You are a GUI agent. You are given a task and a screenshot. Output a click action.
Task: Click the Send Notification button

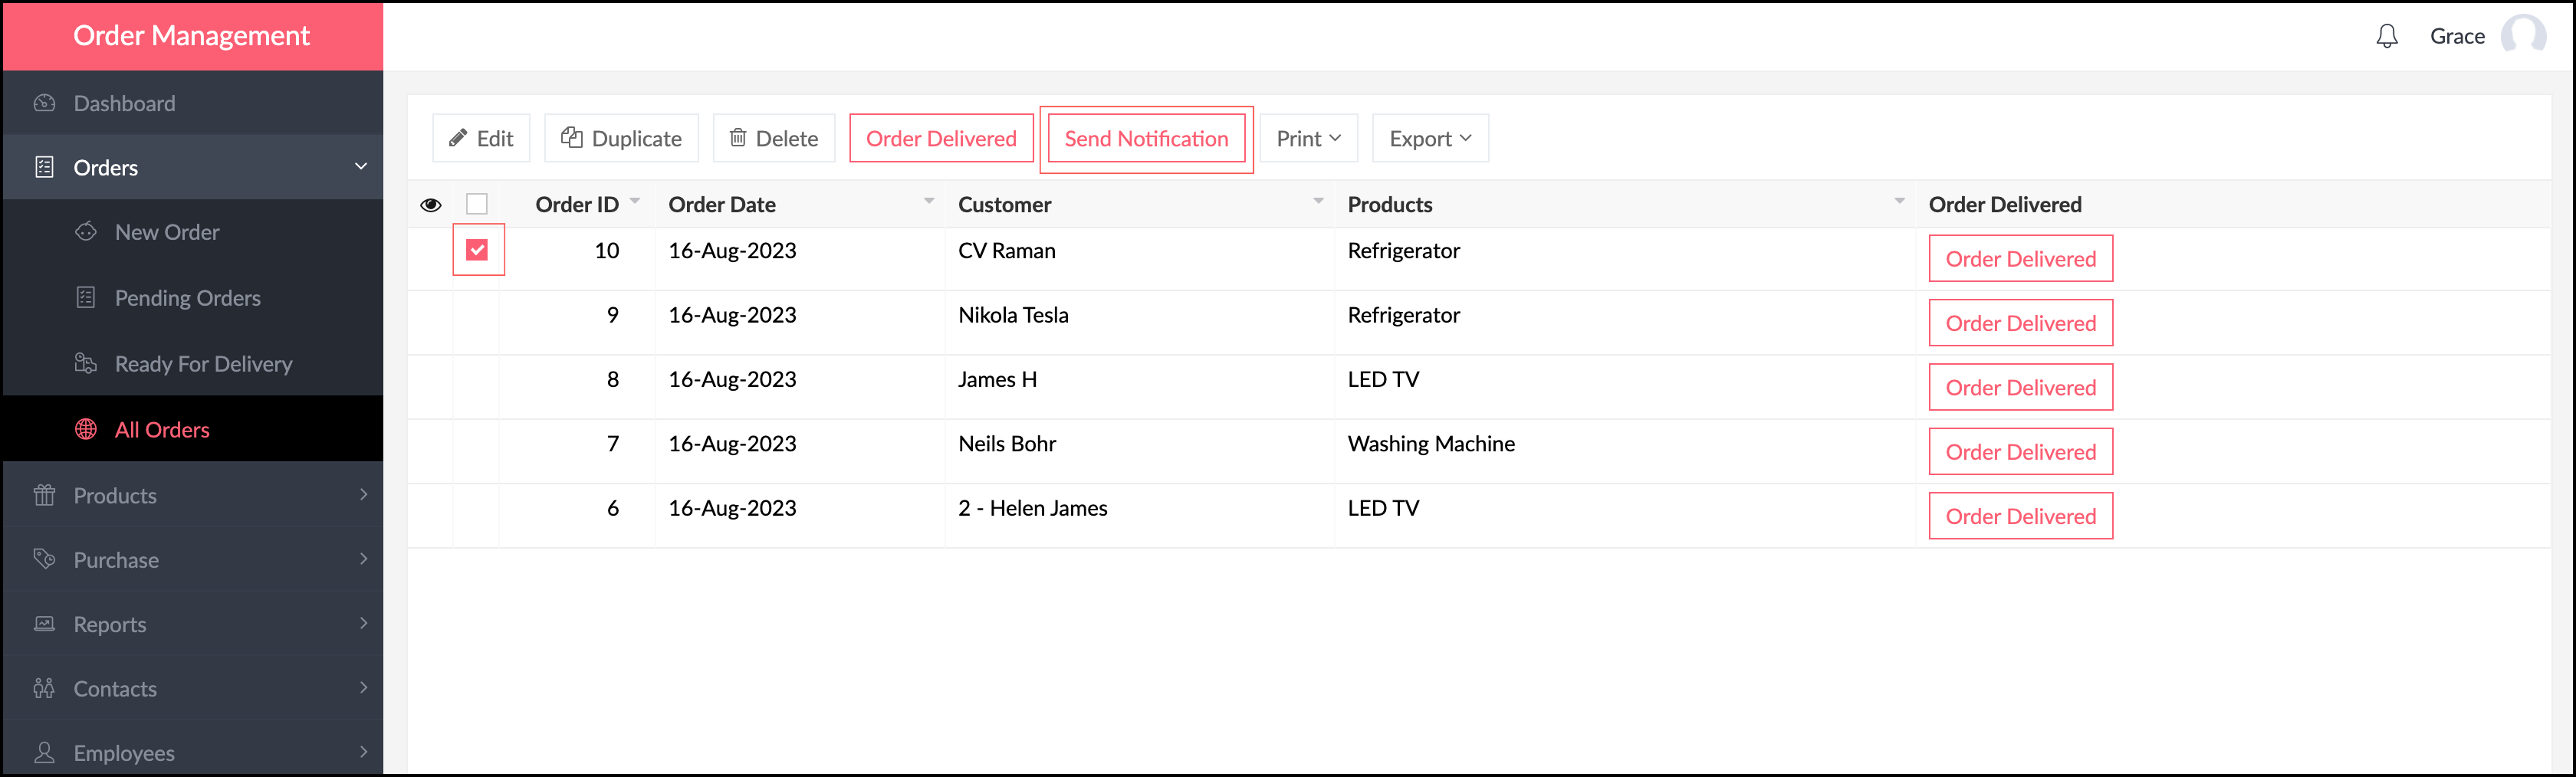click(x=1146, y=138)
